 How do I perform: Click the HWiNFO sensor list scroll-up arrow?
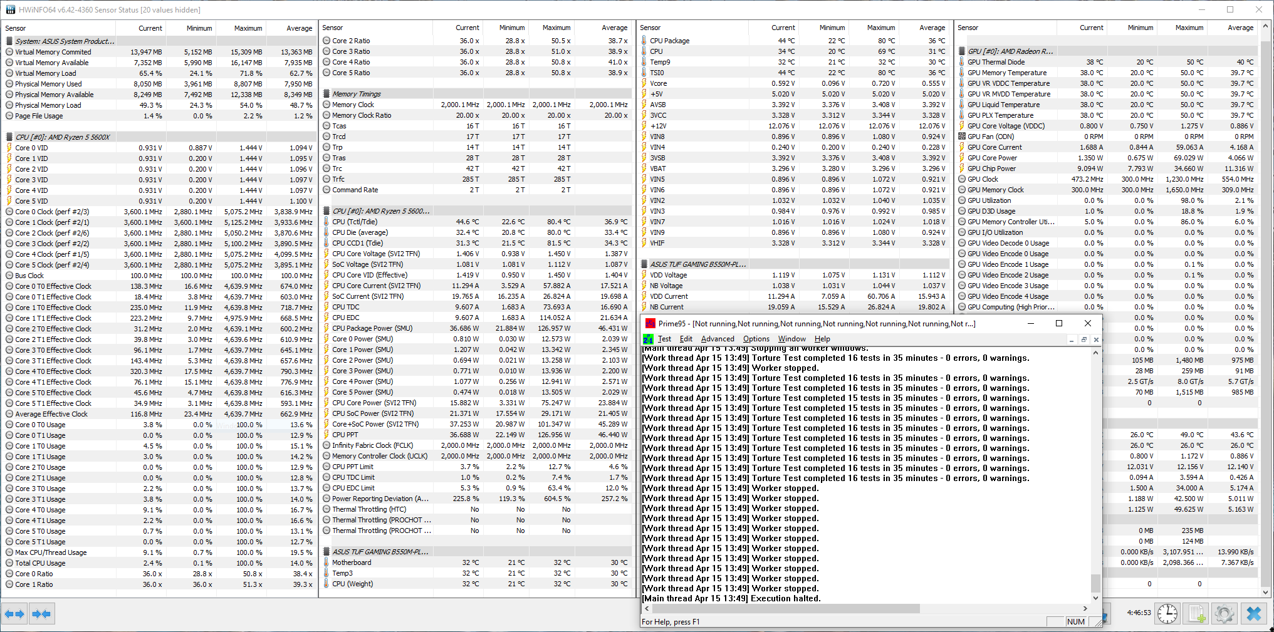click(x=1265, y=26)
